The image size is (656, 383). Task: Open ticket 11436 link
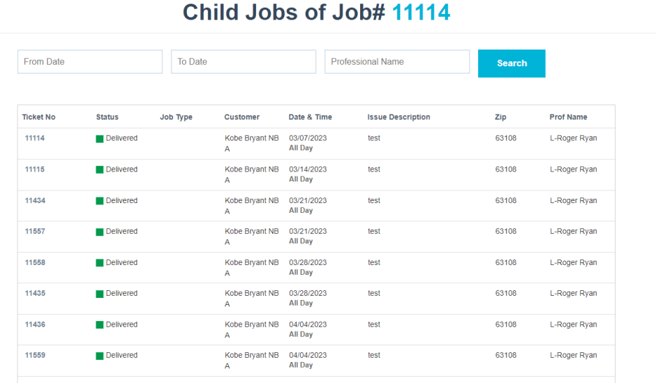35,325
